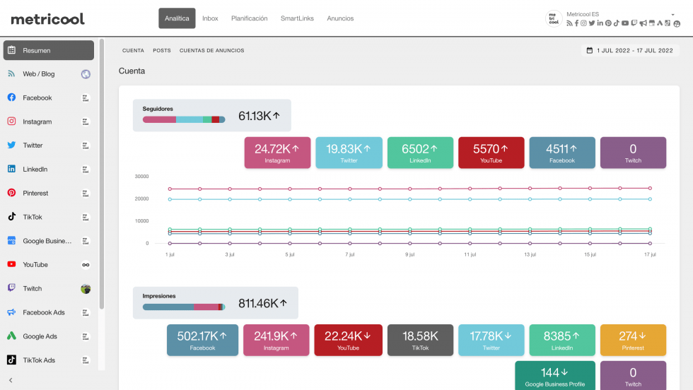Click the Web / Blog globe badge

(86, 74)
